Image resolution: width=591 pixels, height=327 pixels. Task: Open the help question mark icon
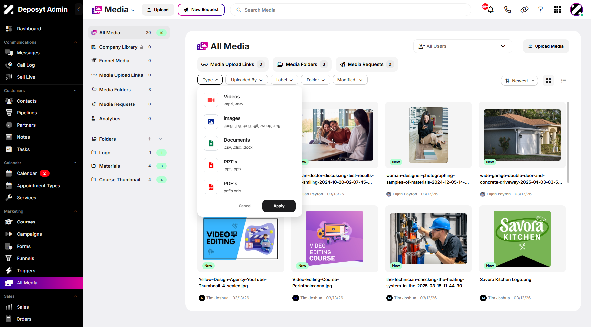click(x=540, y=10)
